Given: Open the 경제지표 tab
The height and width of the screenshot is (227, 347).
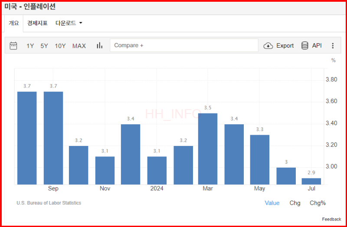Looking at the screenshot, I should click(x=37, y=23).
